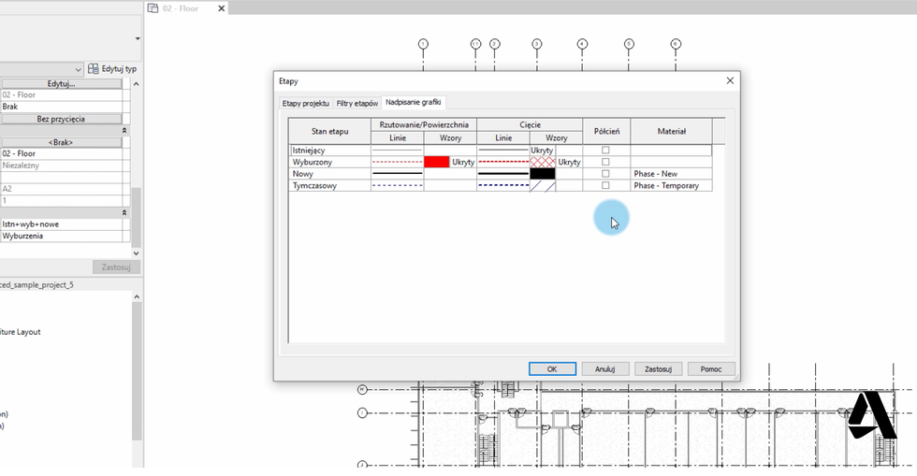Click the <Brak> button in Properties
The height and width of the screenshot is (476, 917).
[x=61, y=142]
